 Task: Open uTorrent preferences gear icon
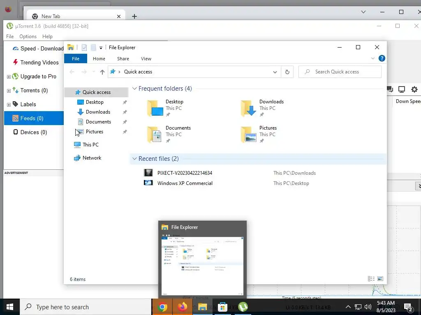coord(414,89)
